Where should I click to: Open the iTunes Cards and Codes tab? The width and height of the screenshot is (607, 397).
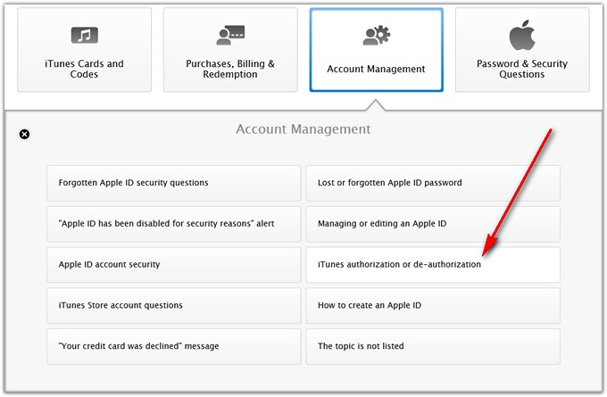[x=85, y=50]
